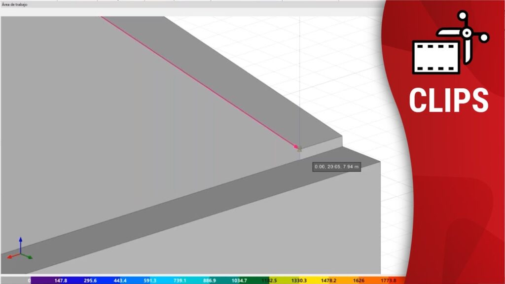Select the Área de trabajo panel title

click(15, 4)
